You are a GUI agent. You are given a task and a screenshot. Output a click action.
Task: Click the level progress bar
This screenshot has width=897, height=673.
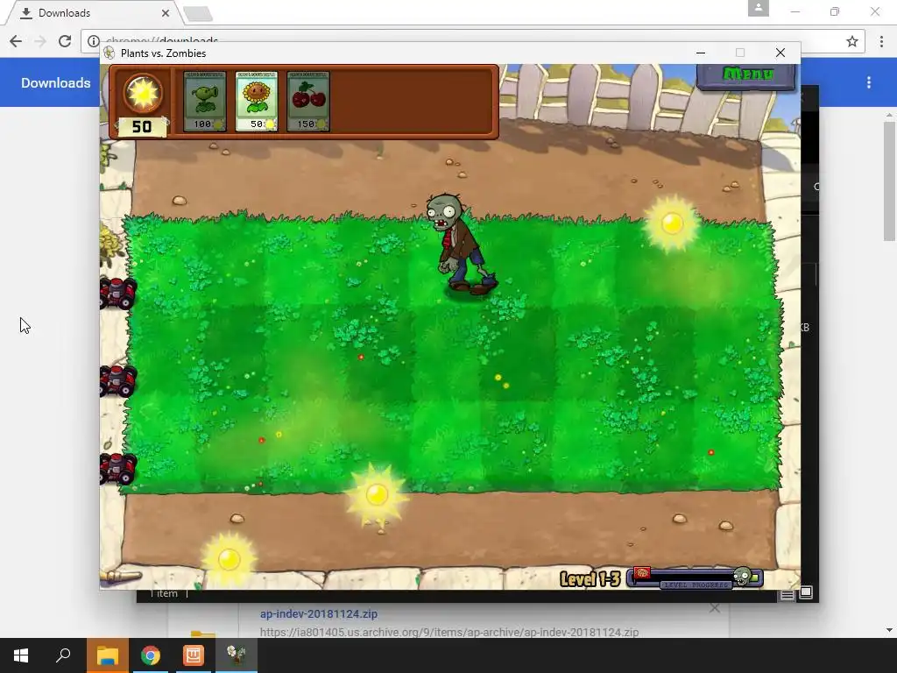point(695,578)
